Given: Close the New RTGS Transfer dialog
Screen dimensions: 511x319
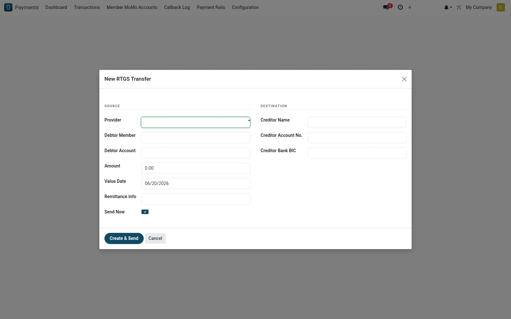Looking at the screenshot, I should click(404, 79).
